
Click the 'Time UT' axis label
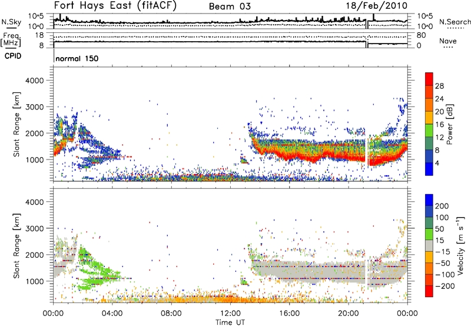point(230,322)
